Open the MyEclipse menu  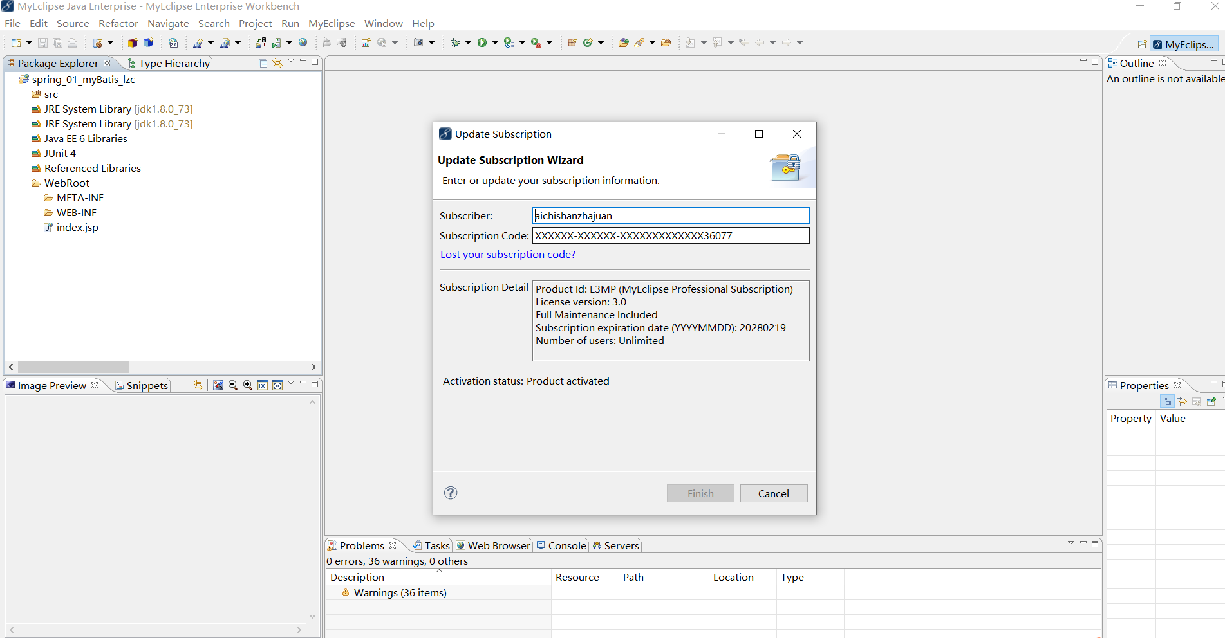[332, 23]
